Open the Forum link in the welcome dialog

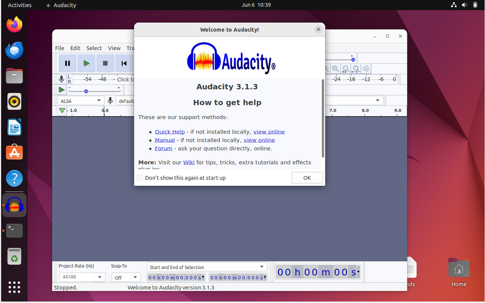pyautogui.click(x=163, y=149)
